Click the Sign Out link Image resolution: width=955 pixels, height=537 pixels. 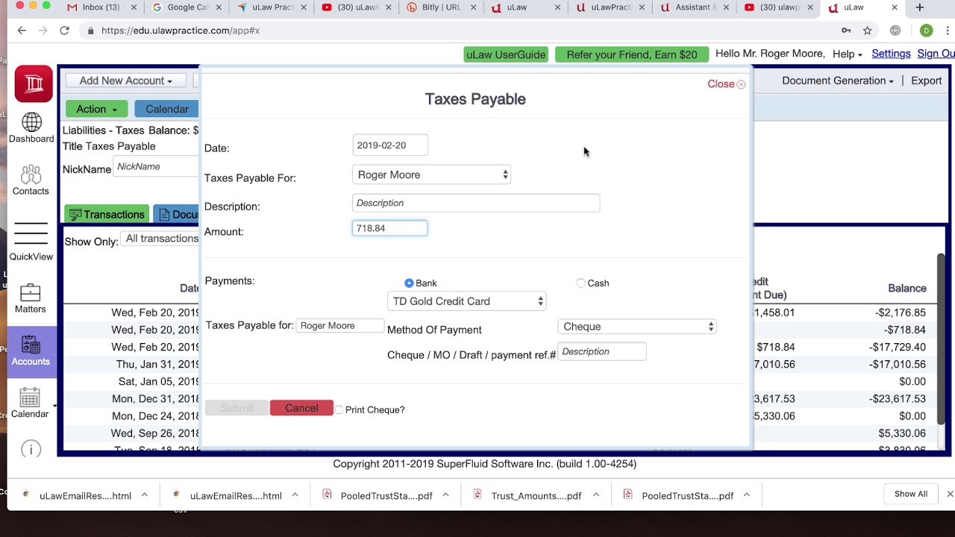(936, 54)
